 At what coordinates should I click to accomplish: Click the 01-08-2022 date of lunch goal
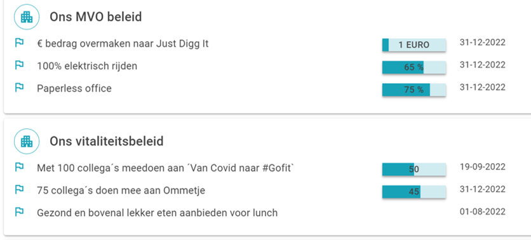pos(483,212)
